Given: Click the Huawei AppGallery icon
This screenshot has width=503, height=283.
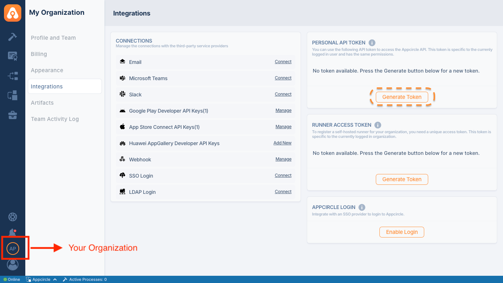Looking at the screenshot, I should click(122, 143).
